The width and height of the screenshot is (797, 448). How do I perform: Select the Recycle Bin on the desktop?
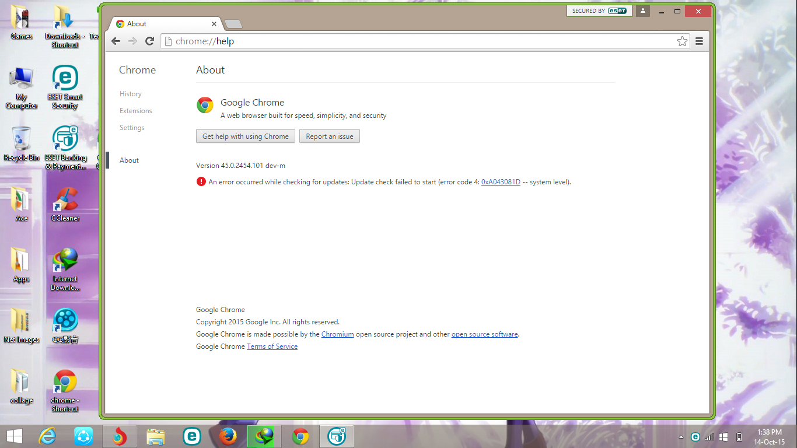(x=22, y=144)
